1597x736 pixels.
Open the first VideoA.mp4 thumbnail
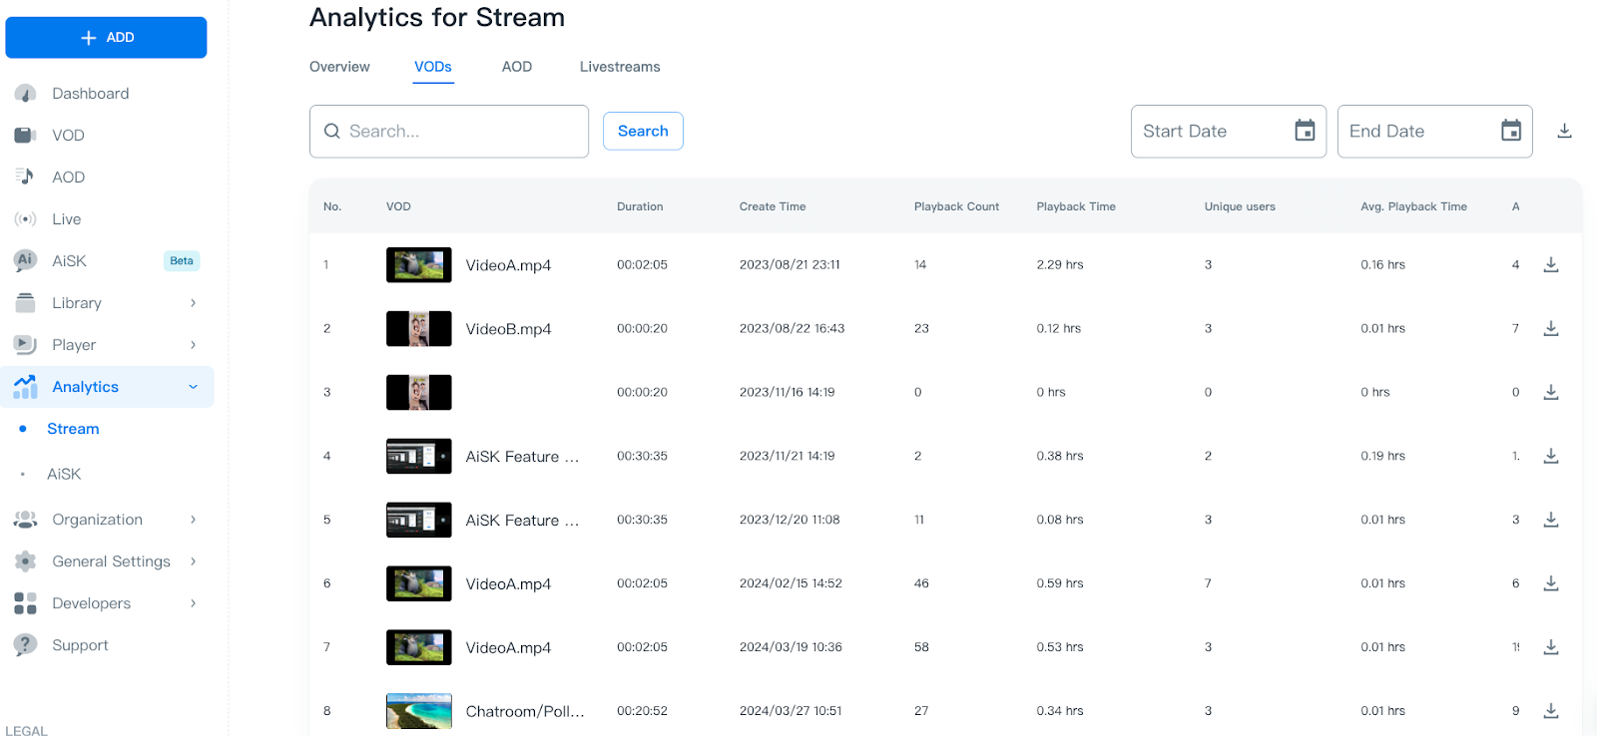[x=418, y=265]
